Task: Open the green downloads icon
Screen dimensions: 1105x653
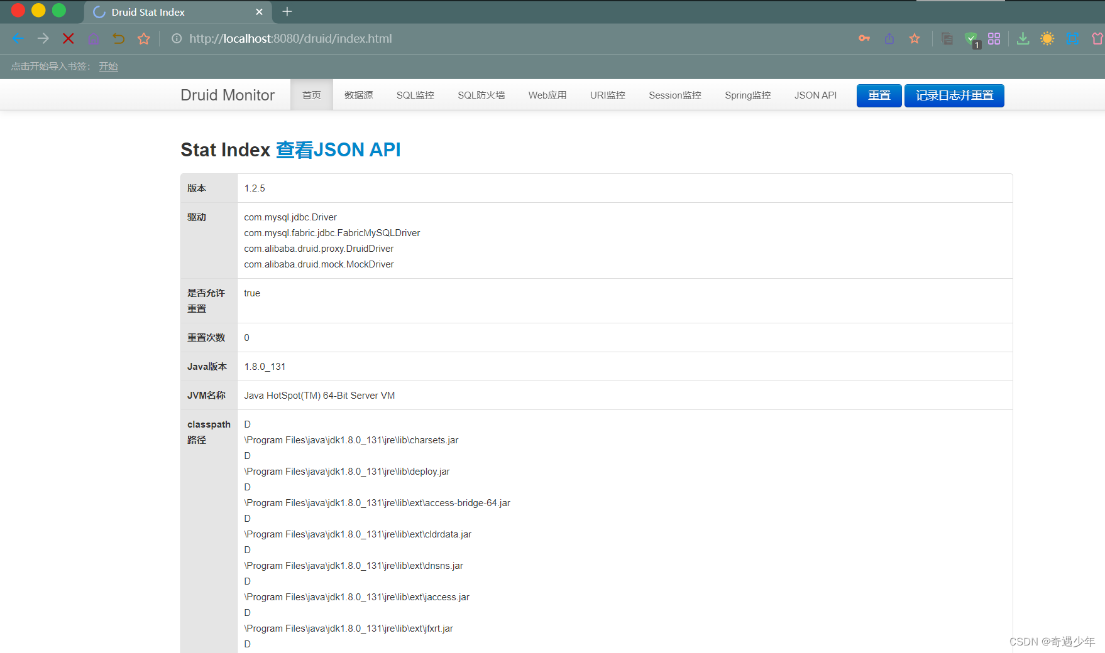Action: pyautogui.click(x=1023, y=38)
